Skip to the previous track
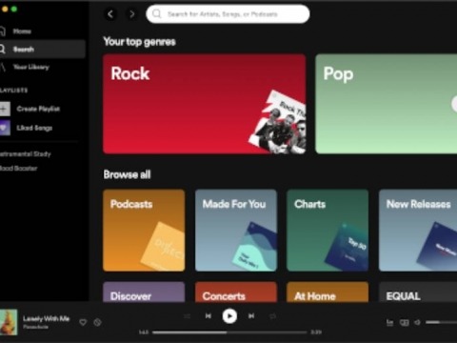The height and width of the screenshot is (343, 457). pyautogui.click(x=209, y=316)
